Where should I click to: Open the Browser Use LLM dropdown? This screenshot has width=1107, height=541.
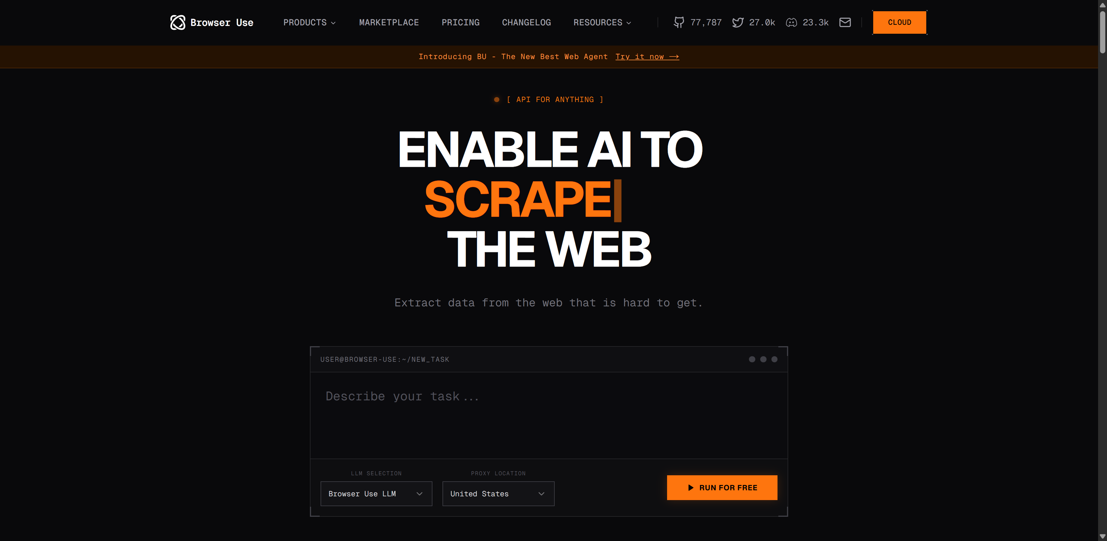point(376,494)
